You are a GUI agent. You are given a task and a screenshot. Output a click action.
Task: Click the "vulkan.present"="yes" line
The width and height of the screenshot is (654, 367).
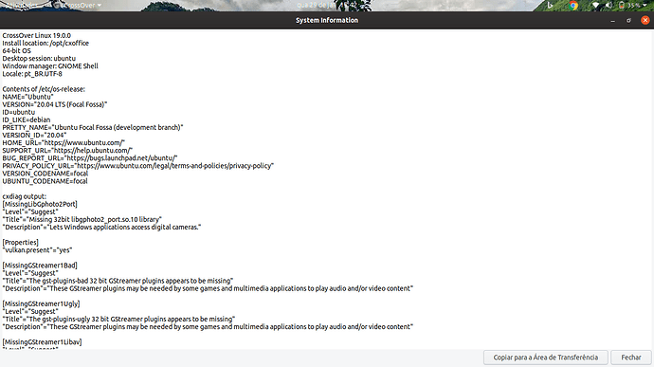click(x=37, y=250)
